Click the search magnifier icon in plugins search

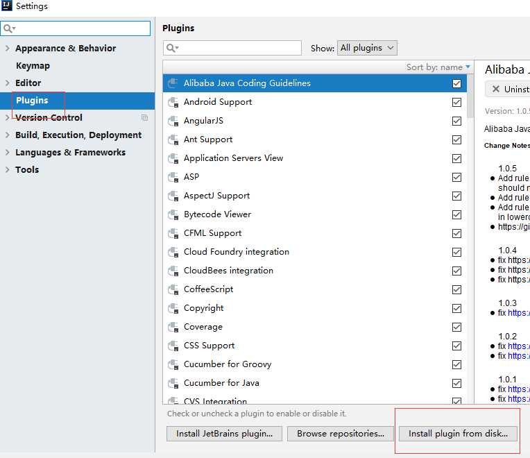171,48
